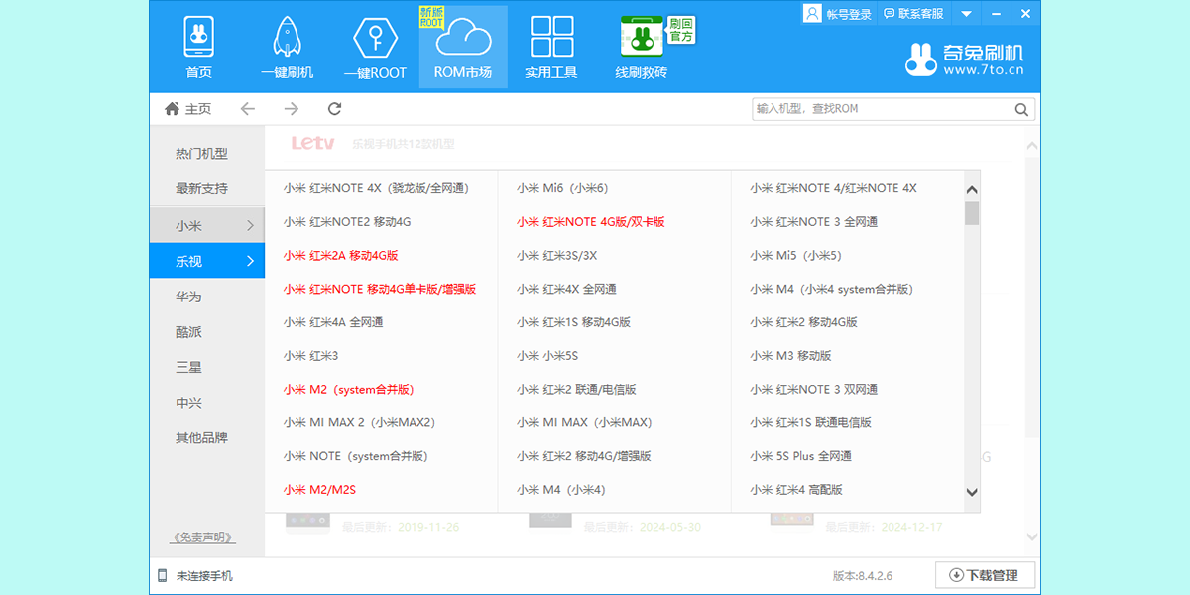Go back with the left arrow button
This screenshot has height=595, width=1190.
point(248,109)
